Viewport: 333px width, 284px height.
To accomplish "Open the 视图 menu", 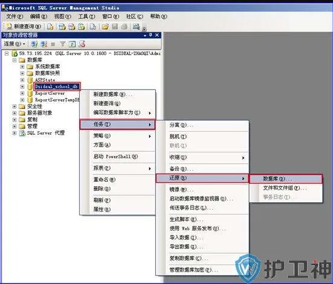I will coord(62,16).
